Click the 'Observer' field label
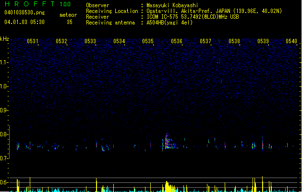 point(97,5)
